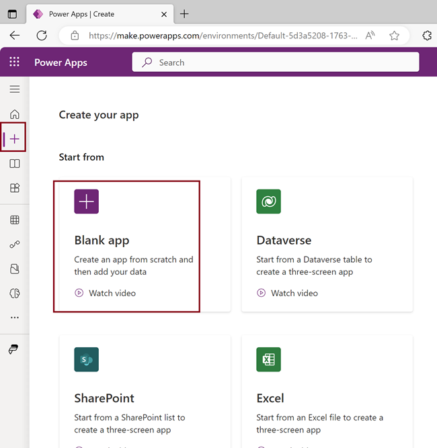This screenshot has height=448, width=437.
Task: Click the Excel card title
Action: pyautogui.click(x=270, y=398)
